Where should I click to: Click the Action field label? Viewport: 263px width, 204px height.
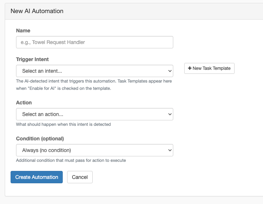pyautogui.click(x=24, y=103)
